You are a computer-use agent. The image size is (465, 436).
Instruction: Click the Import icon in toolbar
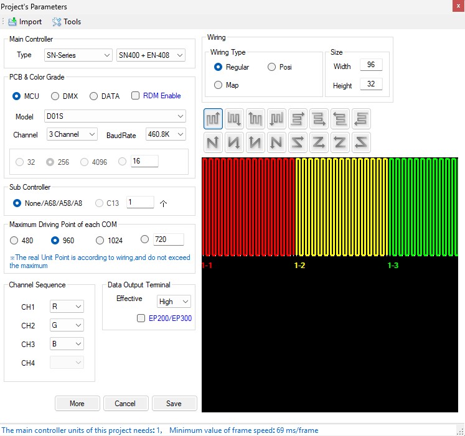tap(12, 22)
